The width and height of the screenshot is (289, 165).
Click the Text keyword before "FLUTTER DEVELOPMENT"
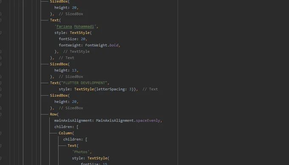pyautogui.click(x=54, y=83)
